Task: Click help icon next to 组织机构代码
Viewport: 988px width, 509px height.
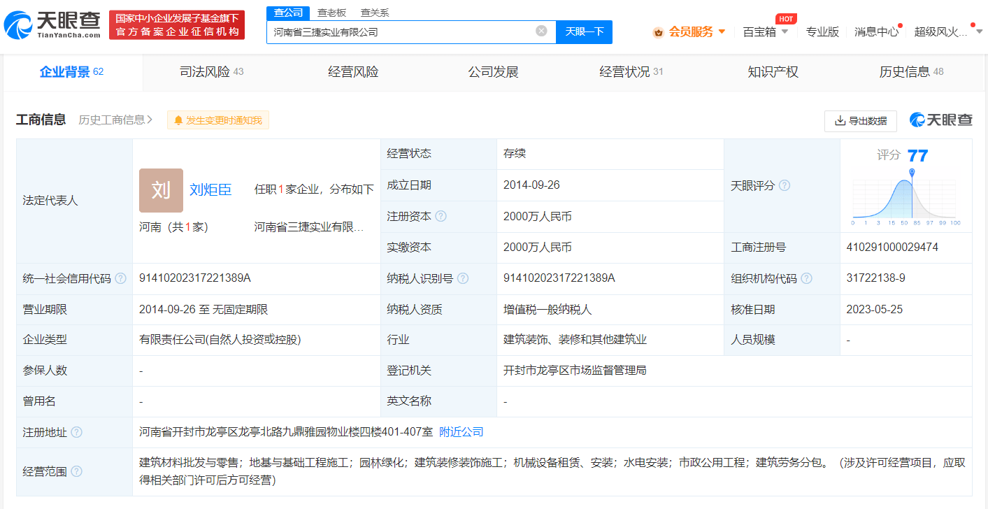Action: click(x=806, y=278)
